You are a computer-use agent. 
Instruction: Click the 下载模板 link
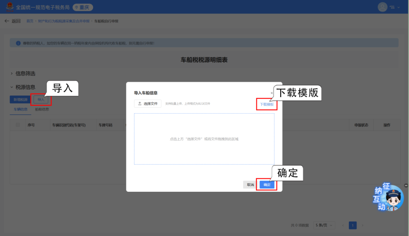(x=267, y=104)
